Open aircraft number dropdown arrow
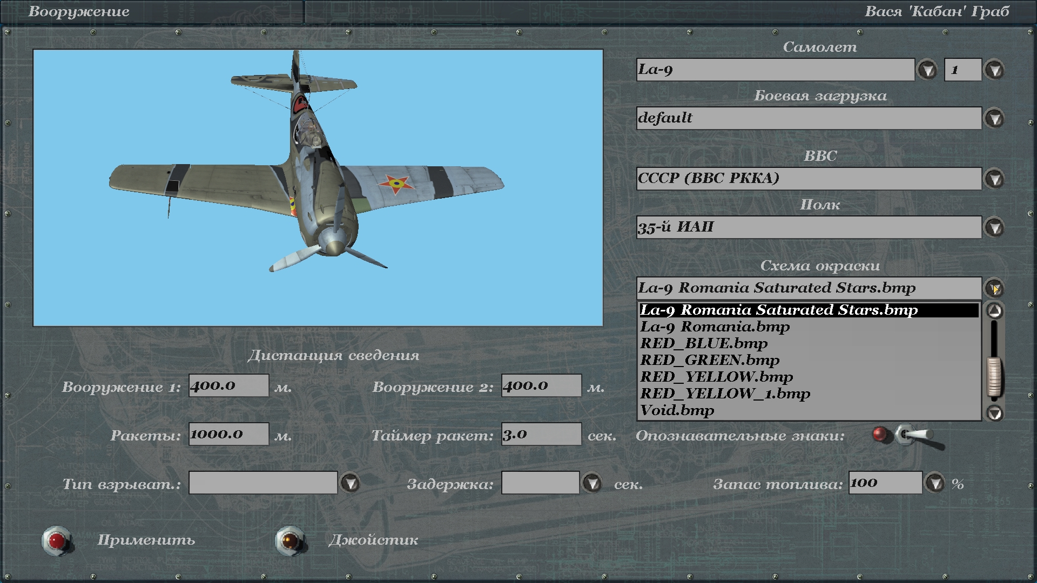Screen dimensions: 1037x583 point(994,70)
